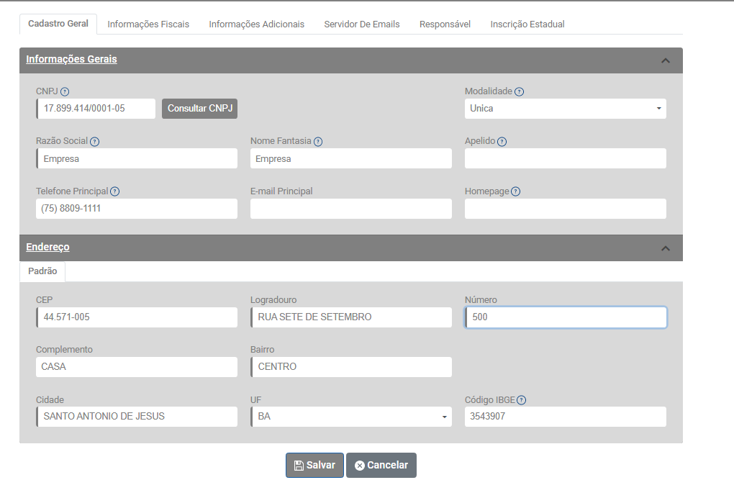
Task: Open the Servidor De Emails tab
Action: [x=361, y=24]
